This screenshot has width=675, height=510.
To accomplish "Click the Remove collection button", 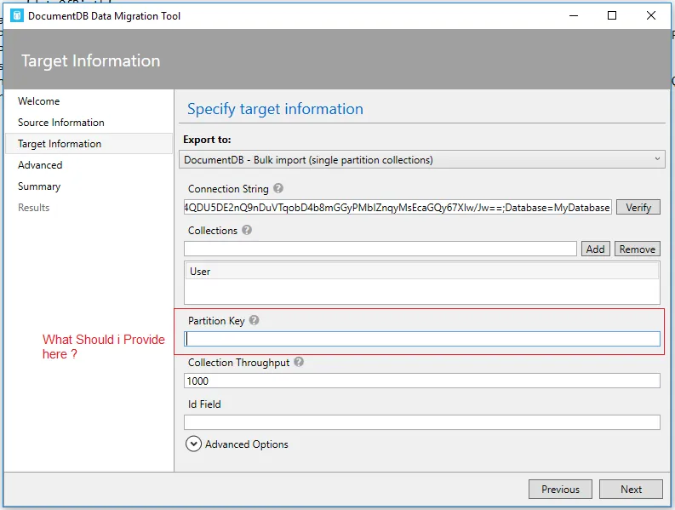I will pos(637,249).
